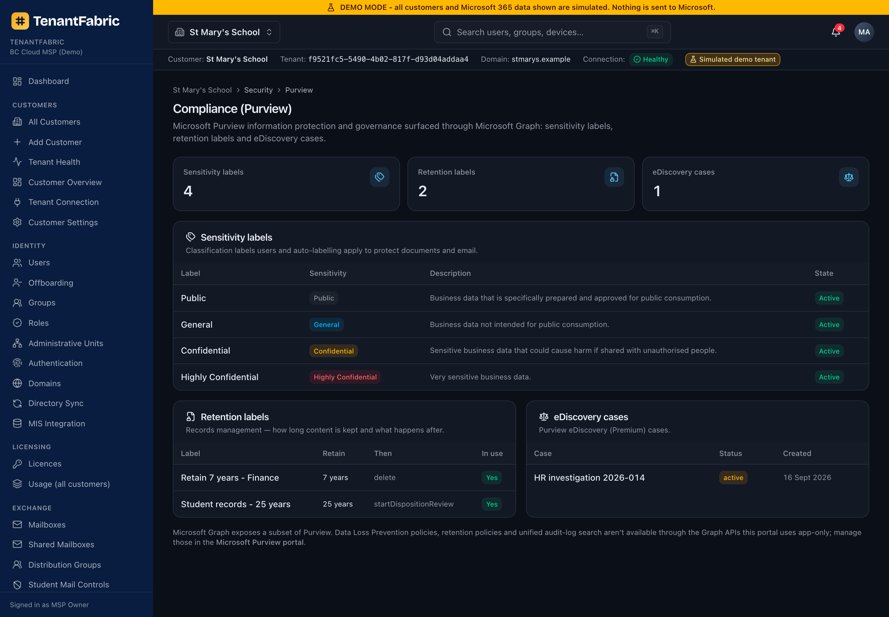Click the Licences key icon

click(x=17, y=464)
